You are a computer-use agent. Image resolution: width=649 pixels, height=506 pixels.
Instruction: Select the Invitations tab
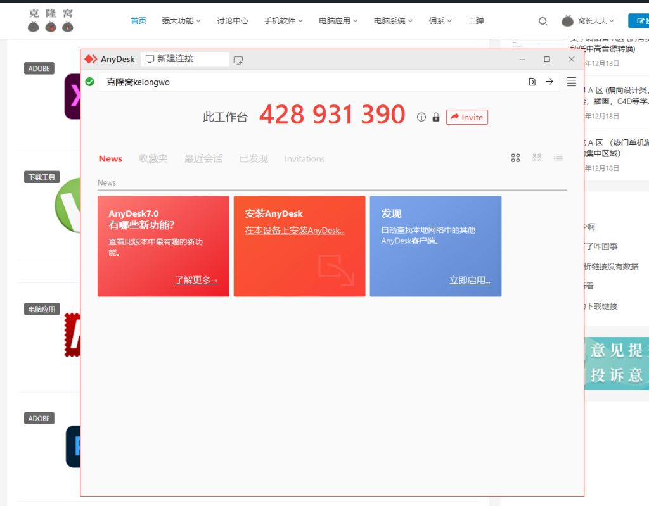point(305,159)
